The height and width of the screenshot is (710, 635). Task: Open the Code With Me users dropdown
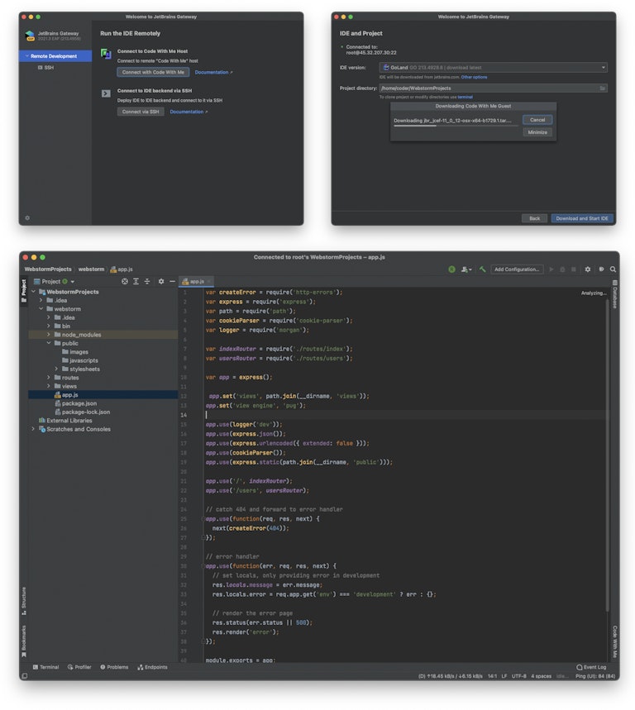[x=466, y=269]
